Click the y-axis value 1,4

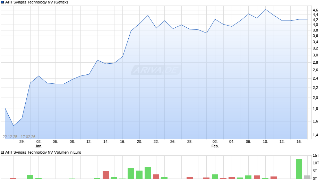315,135
